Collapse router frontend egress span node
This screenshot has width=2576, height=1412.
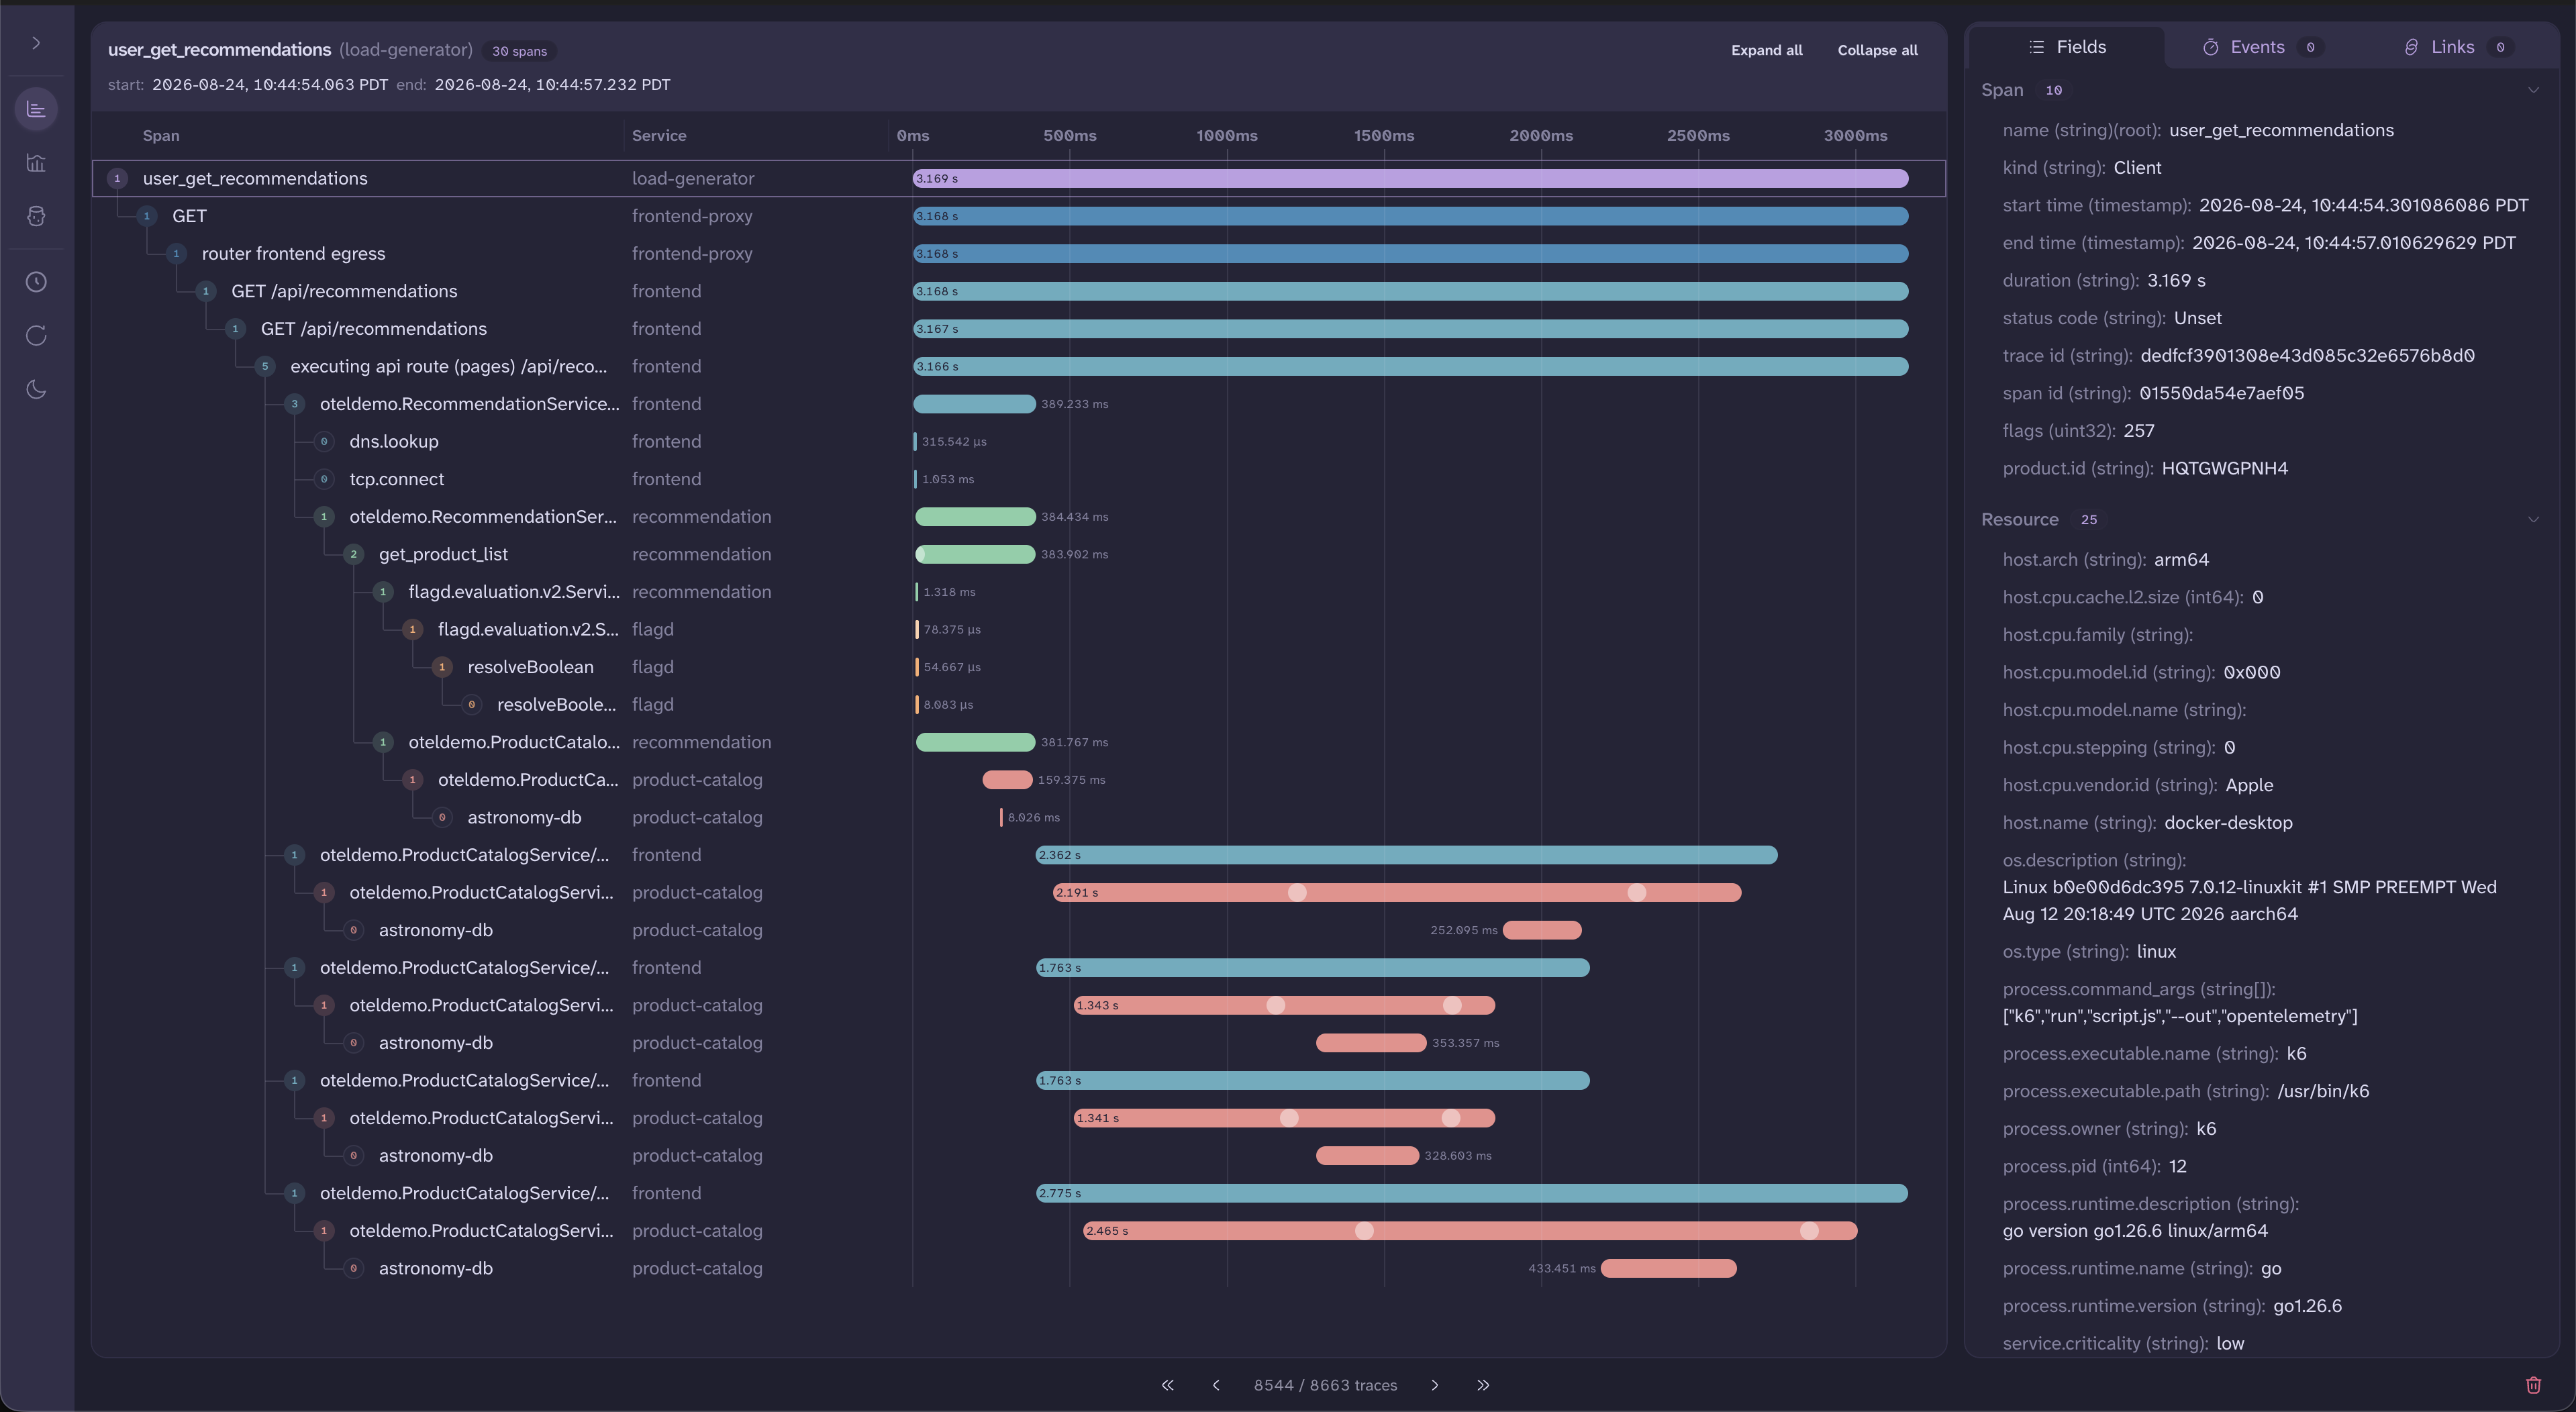pyautogui.click(x=176, y=254)
